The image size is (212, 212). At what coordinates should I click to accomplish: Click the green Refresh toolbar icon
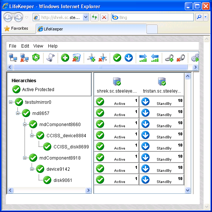36,58
